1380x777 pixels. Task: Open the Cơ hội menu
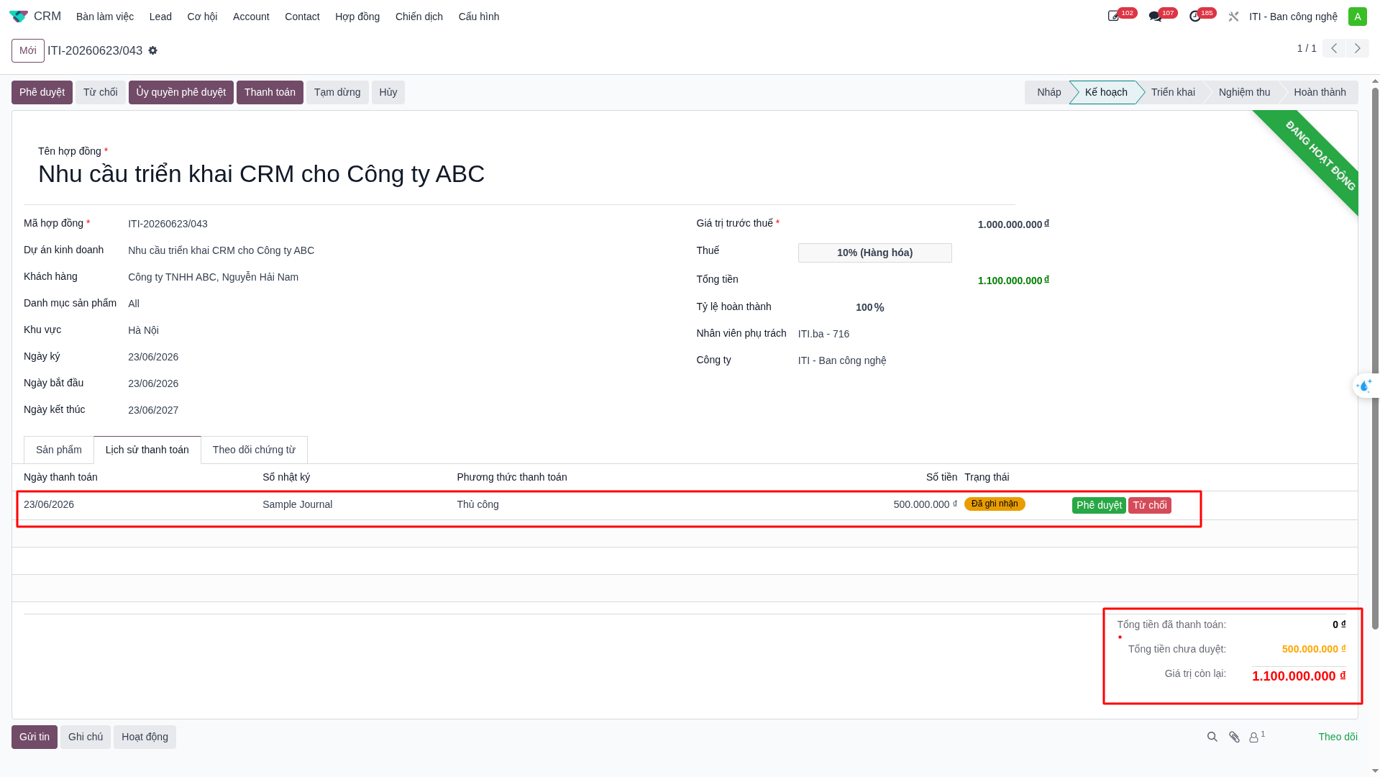coord(202,17)
